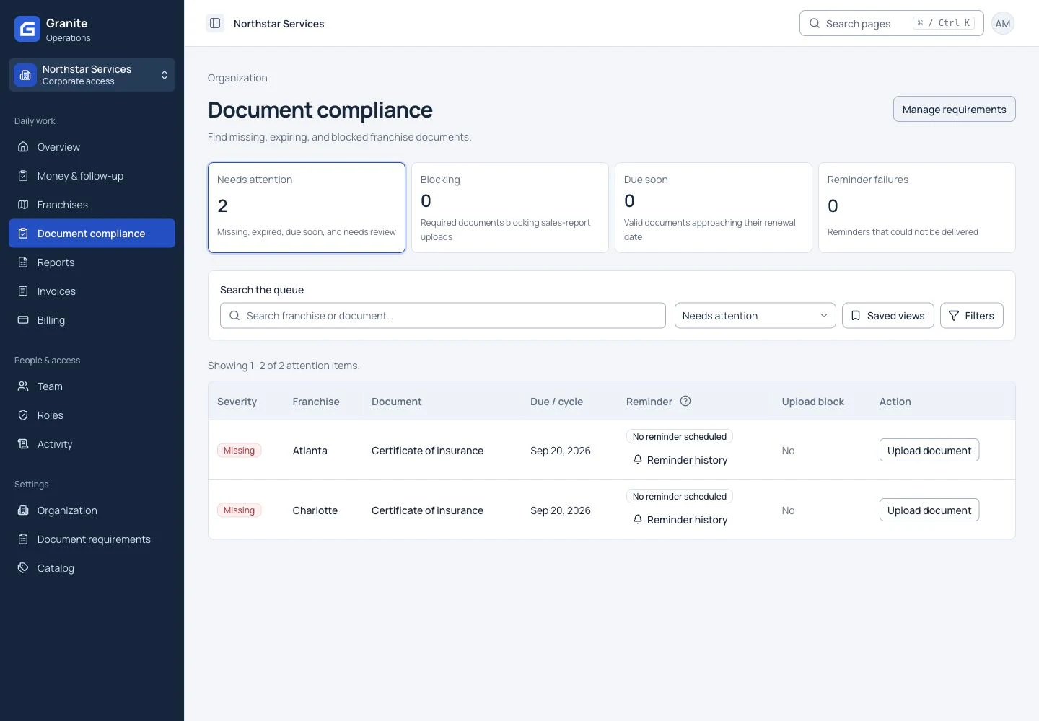This screenshot has width=1039, height=721.
Task: Focus the Search pages field
Action: [892, 23]
